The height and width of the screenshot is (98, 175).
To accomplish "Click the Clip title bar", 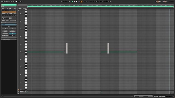I will point(9,5).
